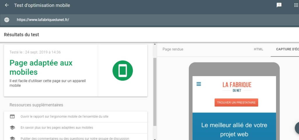Open 'Publier des commentaires ou des questions' link

click(x=75, y=138)
